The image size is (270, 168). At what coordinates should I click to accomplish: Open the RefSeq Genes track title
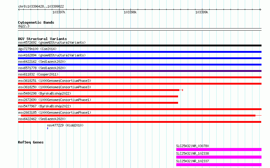click(x=31, y=142)
